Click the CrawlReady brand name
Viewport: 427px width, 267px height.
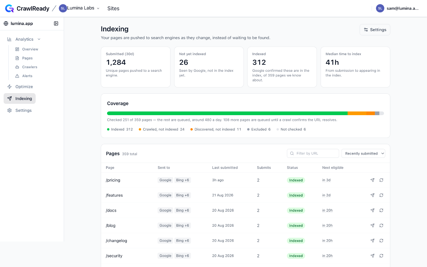(x=33, y=8)
